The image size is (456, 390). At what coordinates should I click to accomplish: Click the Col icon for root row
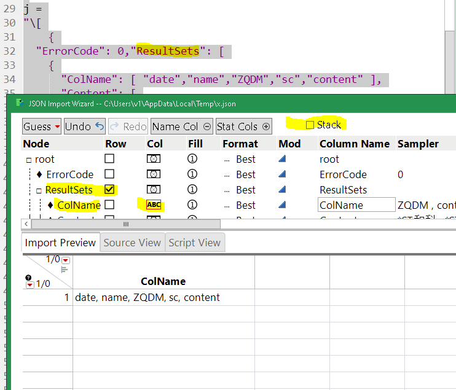pos(154,159)
